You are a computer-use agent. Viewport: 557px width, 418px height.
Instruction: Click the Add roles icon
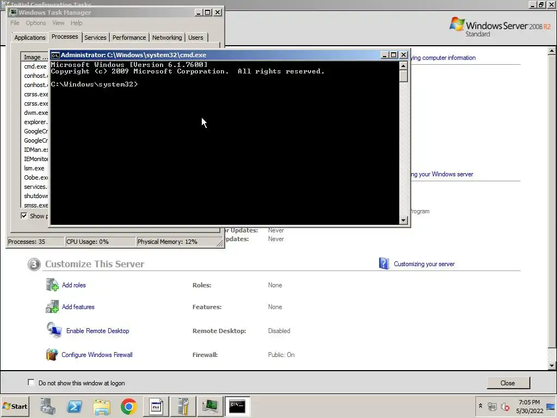click(x=52, y=285)
